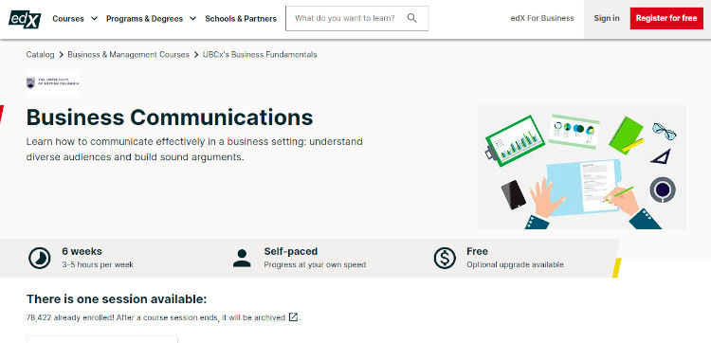Open UBCx's Business Fundamentals breadcrumb

click(x=260, y=55)
